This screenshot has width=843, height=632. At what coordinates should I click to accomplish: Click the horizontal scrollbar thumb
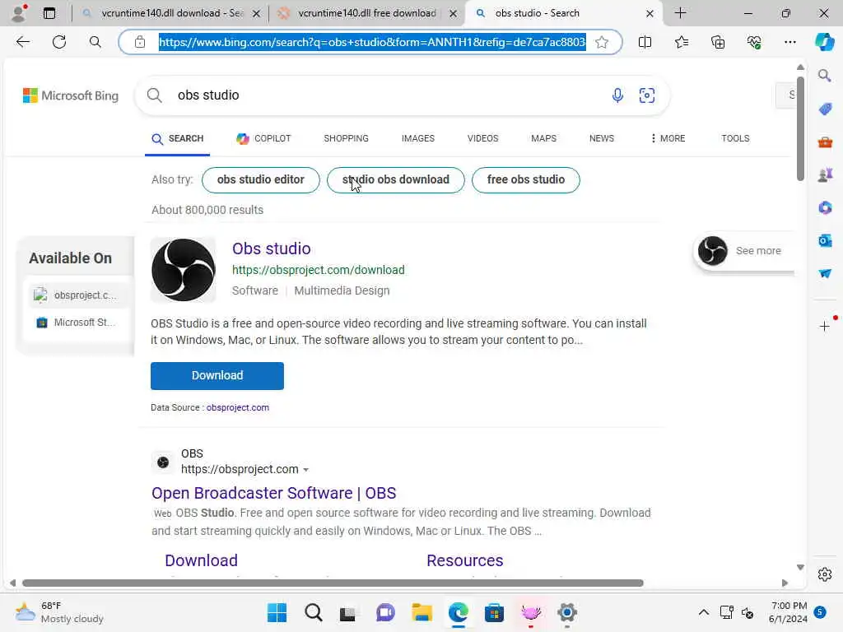point(333,583)
